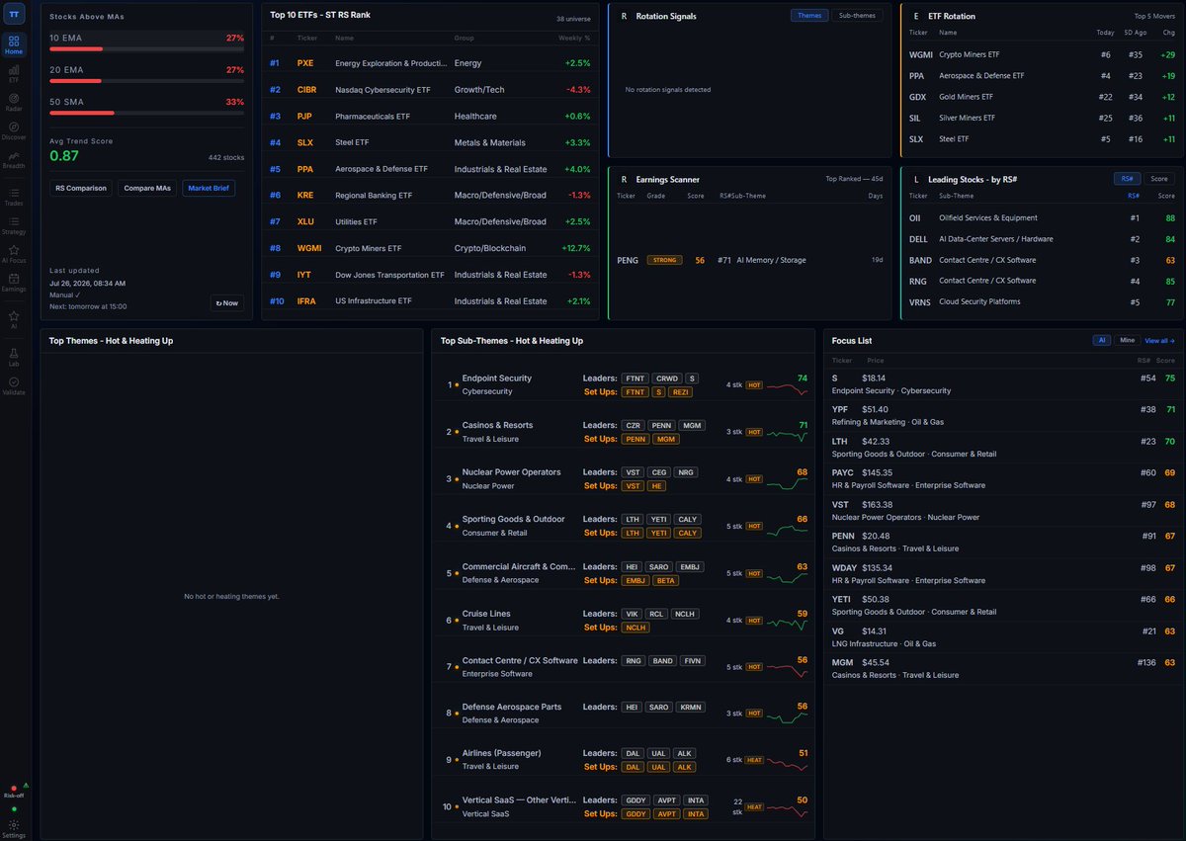Open RS Comparison view
Screen dimensions: 1186x841
[x=81, y=188]
